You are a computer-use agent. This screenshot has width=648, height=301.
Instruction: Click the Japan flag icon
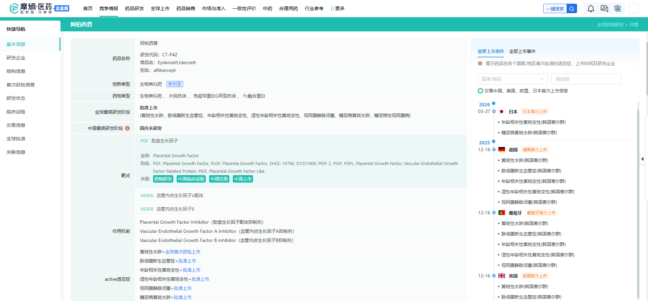502,112
